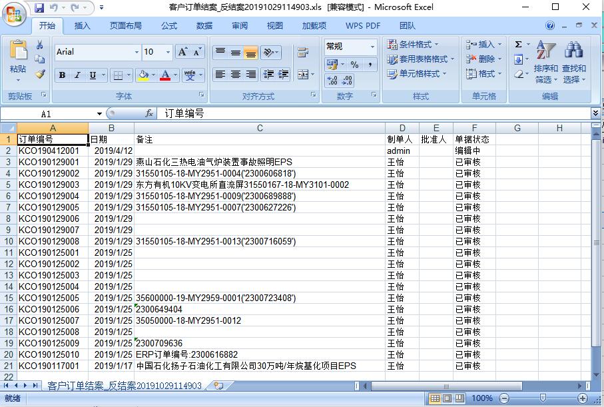Open the 公式 ribbon tab
Screen dimensions: 604x407
tap(169, 26)
